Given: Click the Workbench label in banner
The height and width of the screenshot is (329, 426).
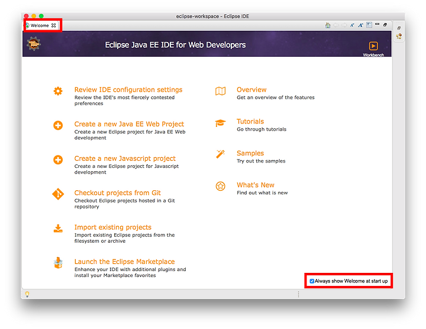Looking at the screenshot, I should (373, 55).
